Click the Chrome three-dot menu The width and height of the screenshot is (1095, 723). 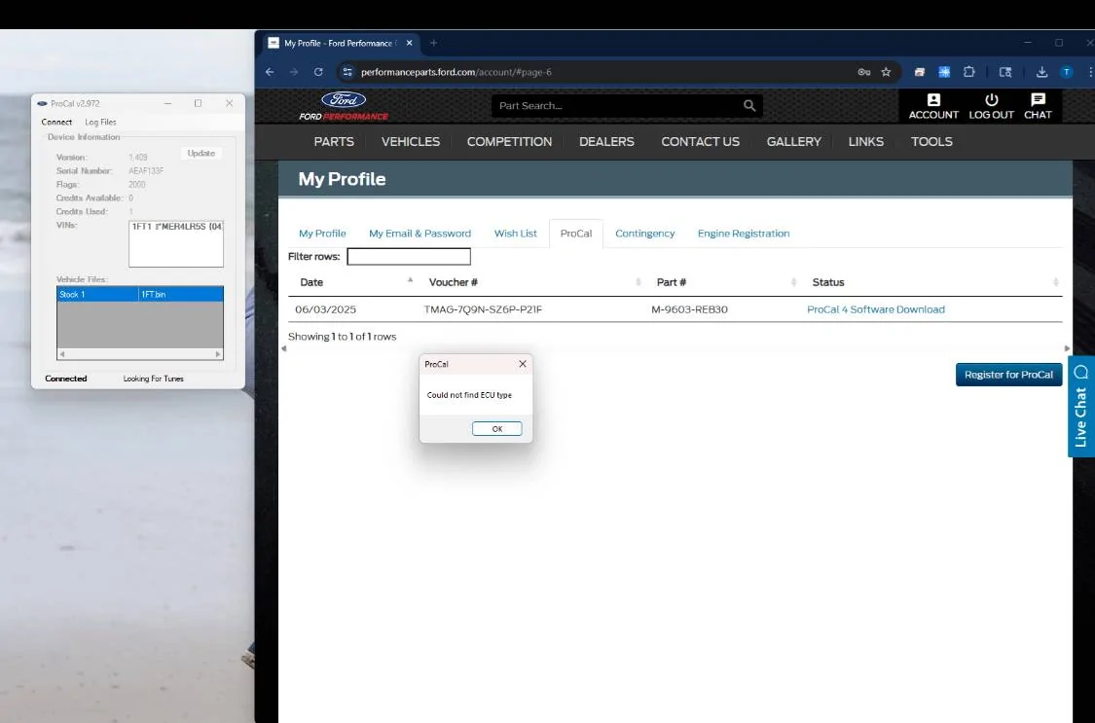tap(1089, 72)
